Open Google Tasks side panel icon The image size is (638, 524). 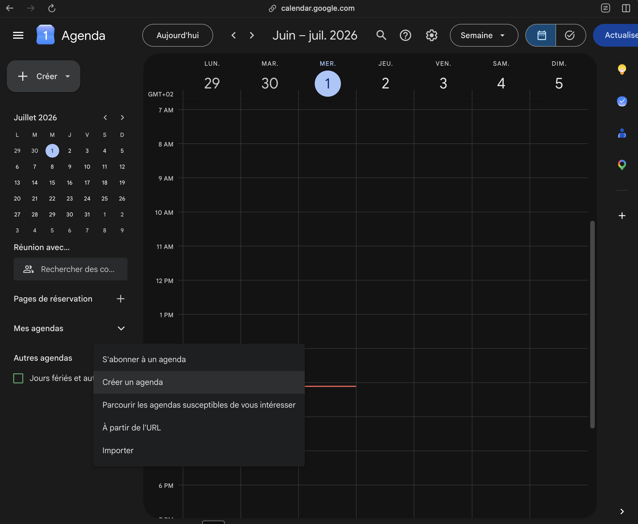point(622,101)
